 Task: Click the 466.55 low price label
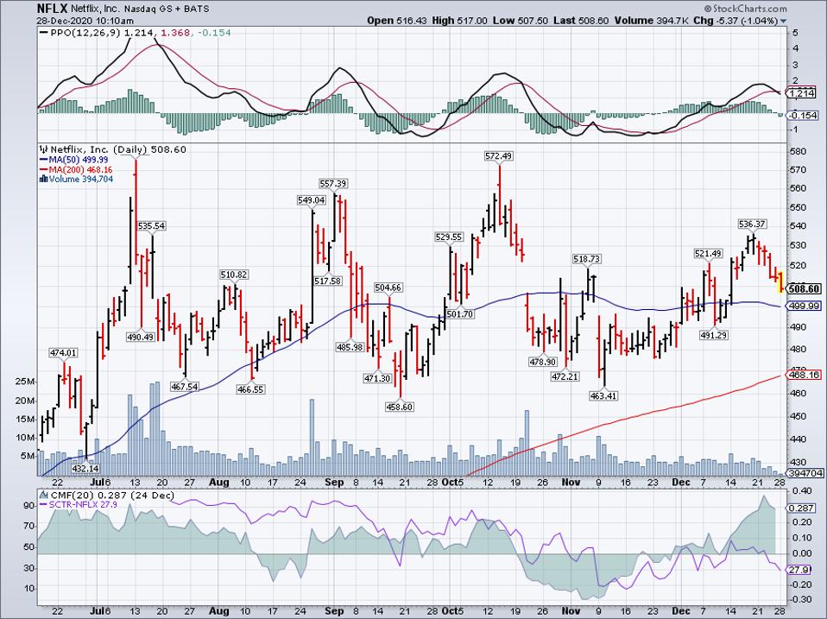tap(250, 389)
